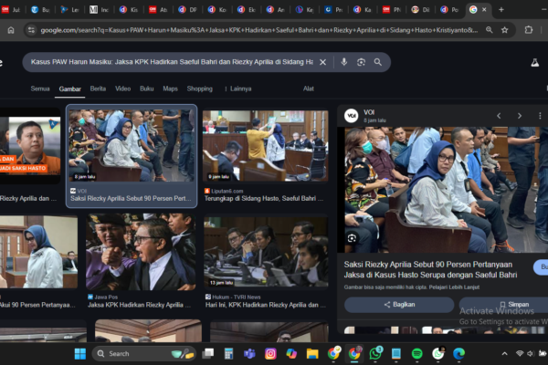Open Terungkap di Sidang Hasto result title
The height and width of the screenshot is (365, 548).
point(264,198)
